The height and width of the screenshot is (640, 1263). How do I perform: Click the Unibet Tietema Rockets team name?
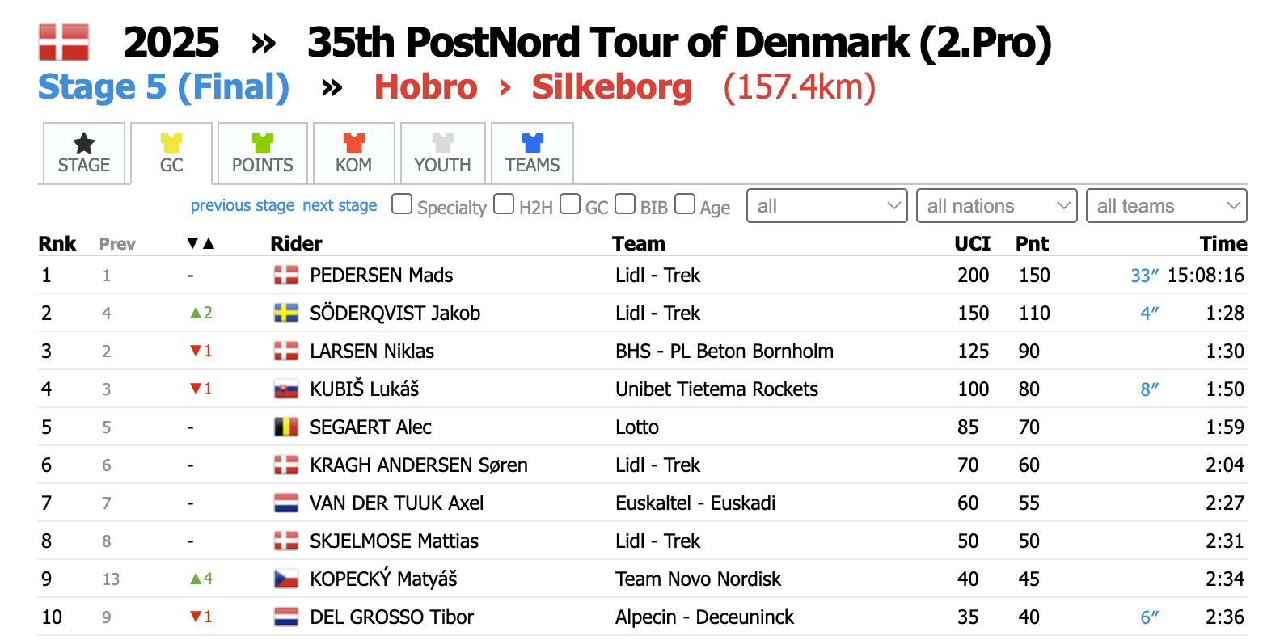coord(716,389)
